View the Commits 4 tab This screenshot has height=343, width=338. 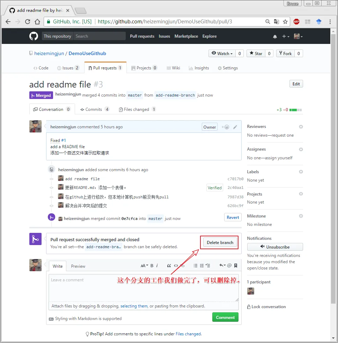[x=95, y=109]
